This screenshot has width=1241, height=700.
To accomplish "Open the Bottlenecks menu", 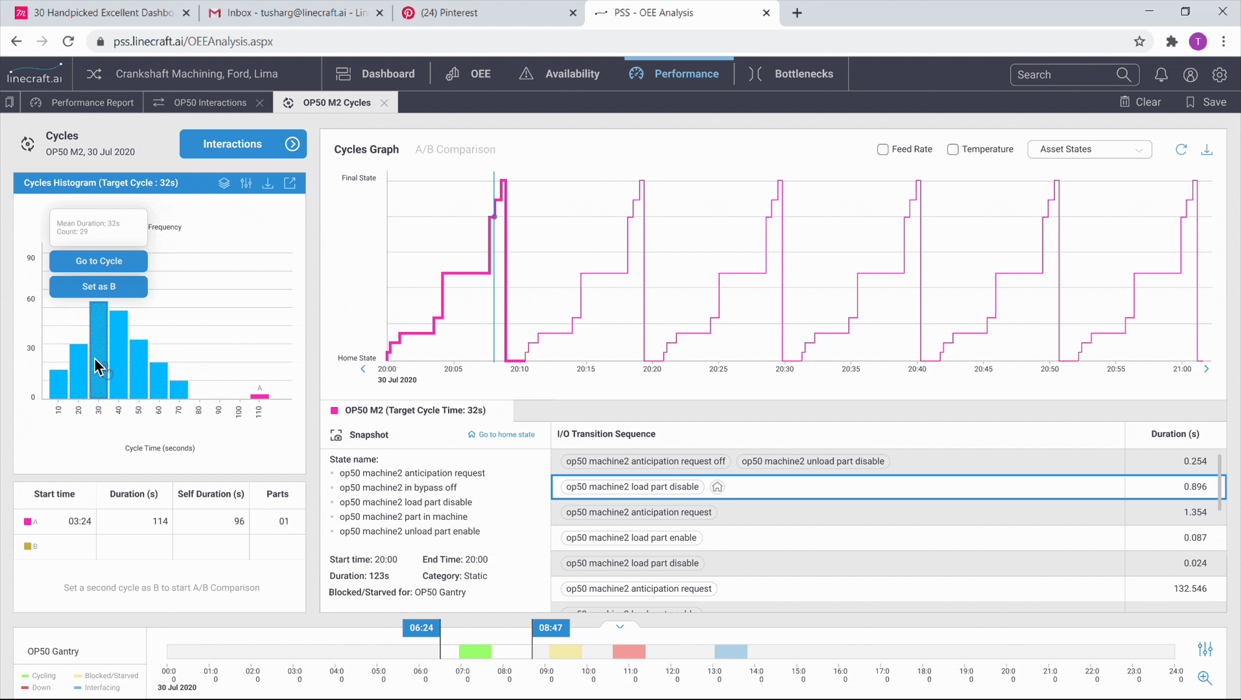I will 791,74.
